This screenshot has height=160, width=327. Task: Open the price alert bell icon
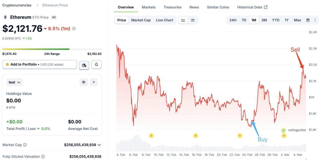(96, 64)
